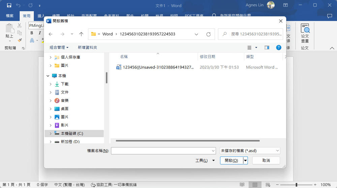Click the comments icon in Word ribbon
The width and height of the screenshot is (337, 188).
click(x=330, y=16)
